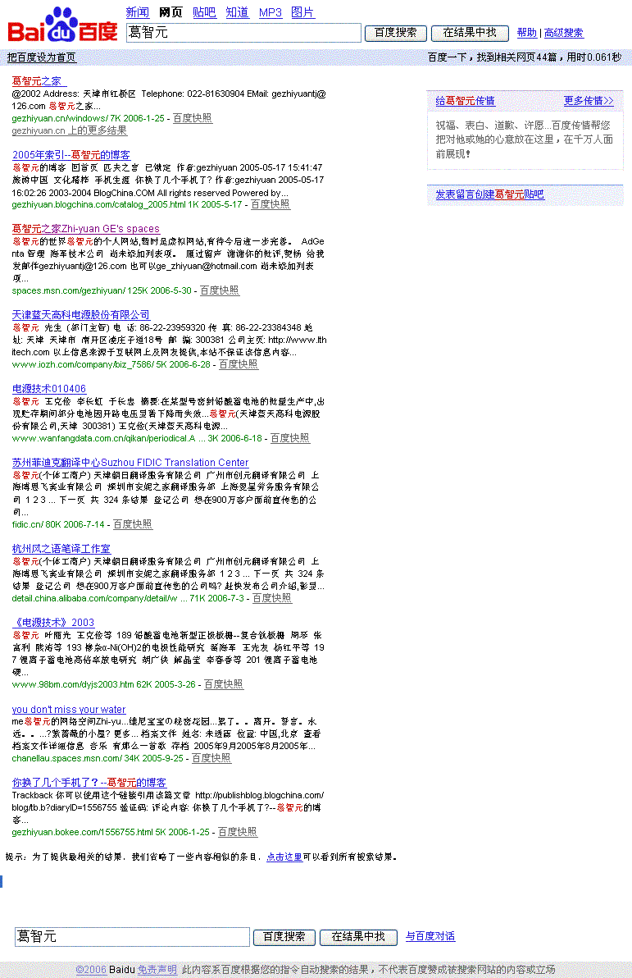632x978 pixels.
Task: Click 把百度设为首页 link
Action: coord(41,57)
